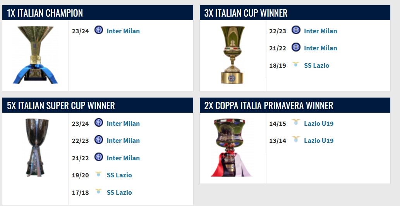Click Inter Milan crest for 21/22 Italian Cup

coord(296,47)
